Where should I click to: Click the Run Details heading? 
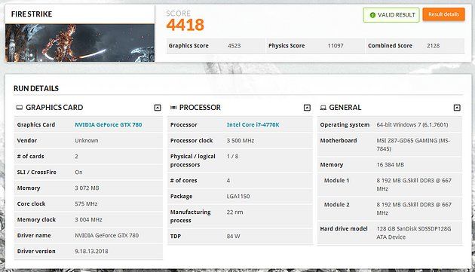[x=36, y=88]
